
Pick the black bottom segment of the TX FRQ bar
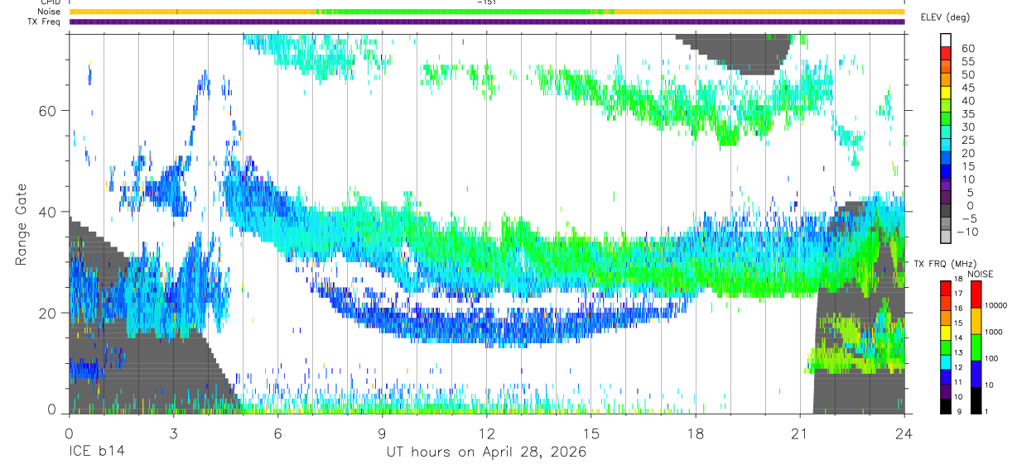[x=945, y=406]
